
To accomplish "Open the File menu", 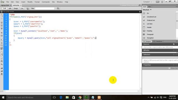I will (8, 2).
